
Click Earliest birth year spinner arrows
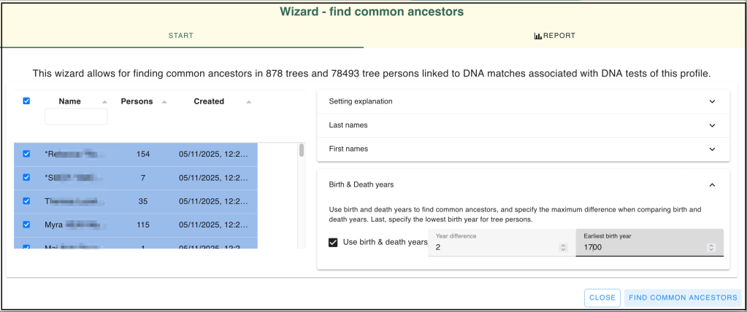click(x=711, y=248)
